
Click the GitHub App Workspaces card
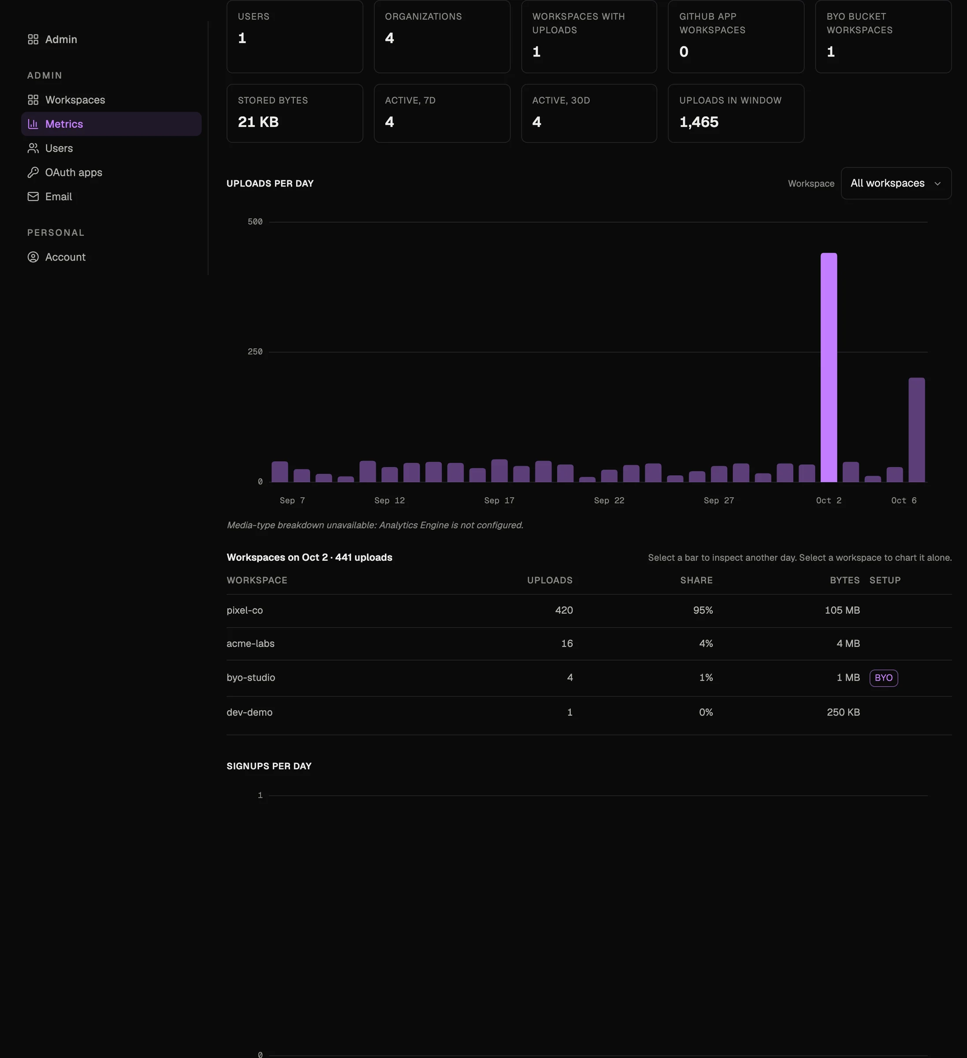click(736, 36)
